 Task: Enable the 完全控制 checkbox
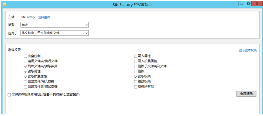[x=26, y=56]
